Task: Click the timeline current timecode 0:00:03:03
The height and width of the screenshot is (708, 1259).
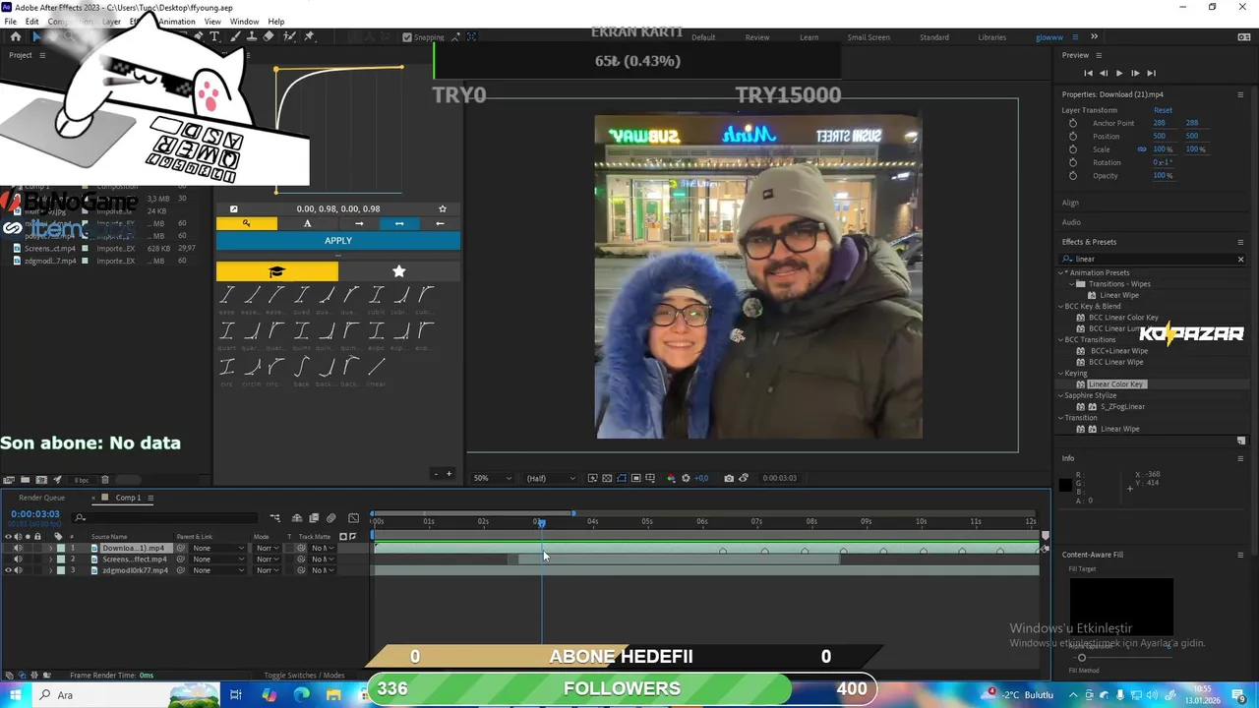Action: point(35,514)
